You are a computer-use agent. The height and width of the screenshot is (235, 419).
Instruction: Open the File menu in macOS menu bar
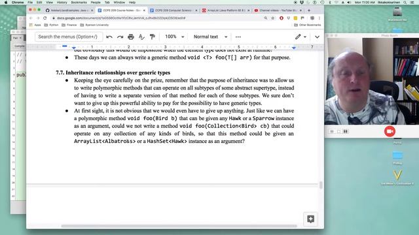click(30, 2)
